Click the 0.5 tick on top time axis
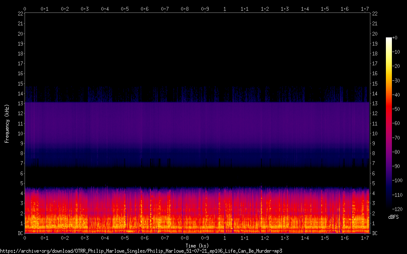The height and width of the screenshot is (254, 407). click(x=125, y=9)
